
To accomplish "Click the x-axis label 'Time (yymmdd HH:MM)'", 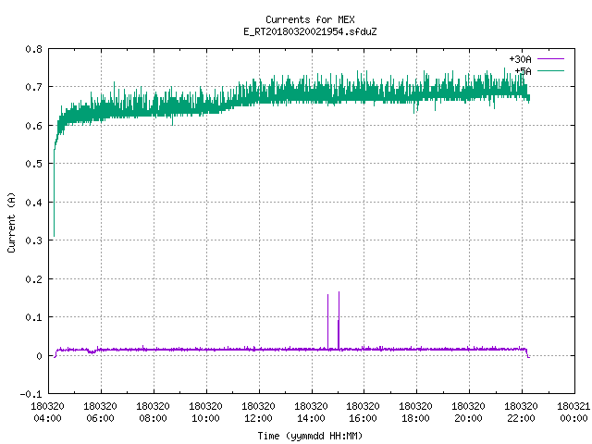I will click(310, 436).
